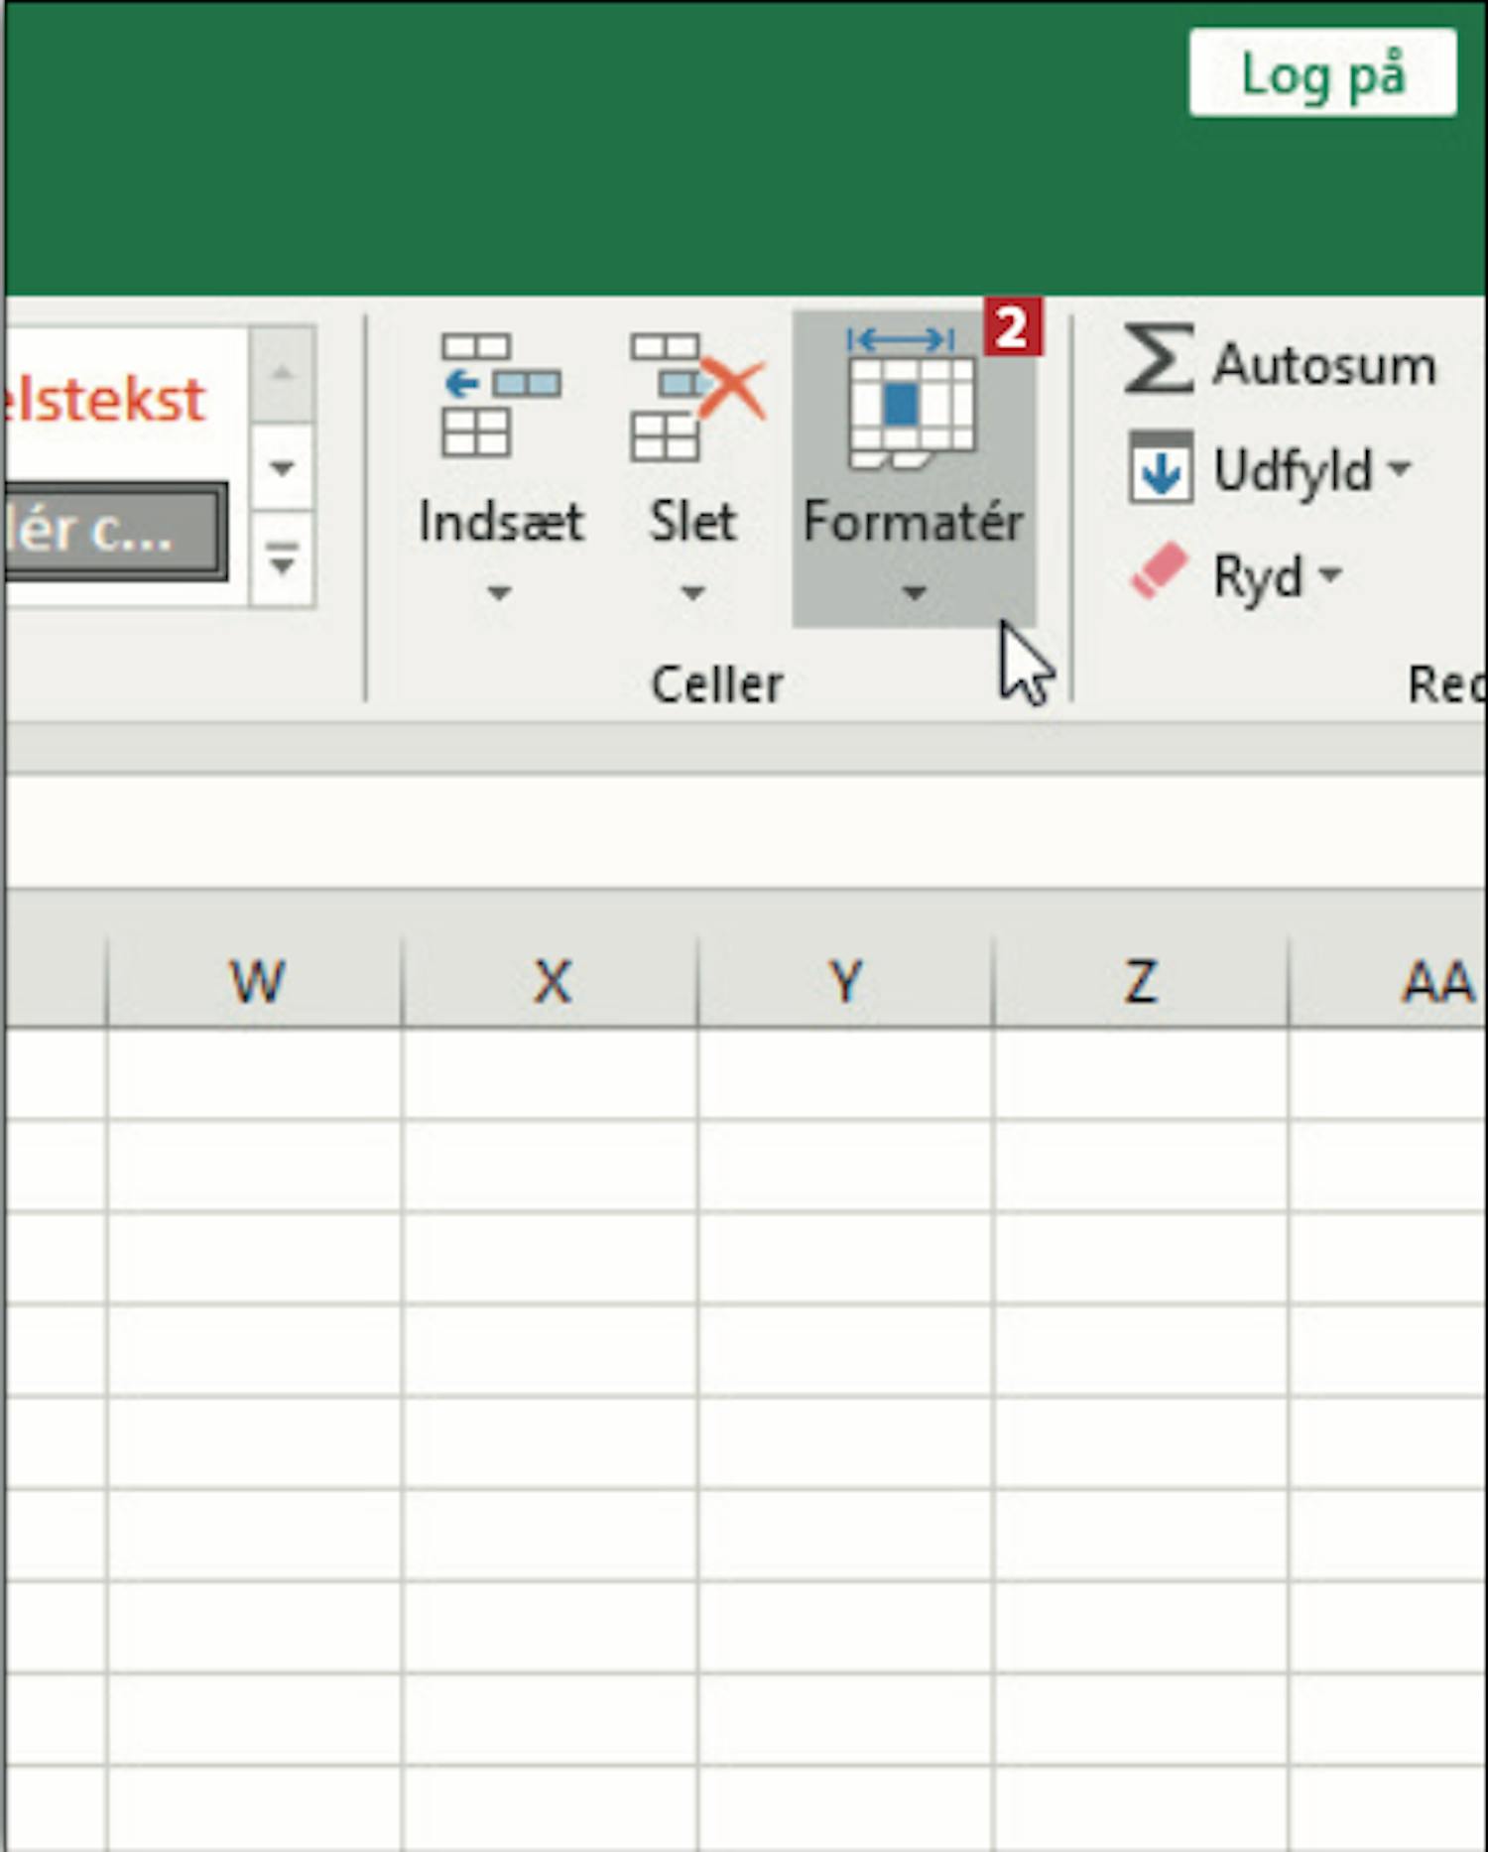This screenshot has width=1488, height=1852.
Task: Open the dropdown arrow under Formatér
Action: [914, 593]
